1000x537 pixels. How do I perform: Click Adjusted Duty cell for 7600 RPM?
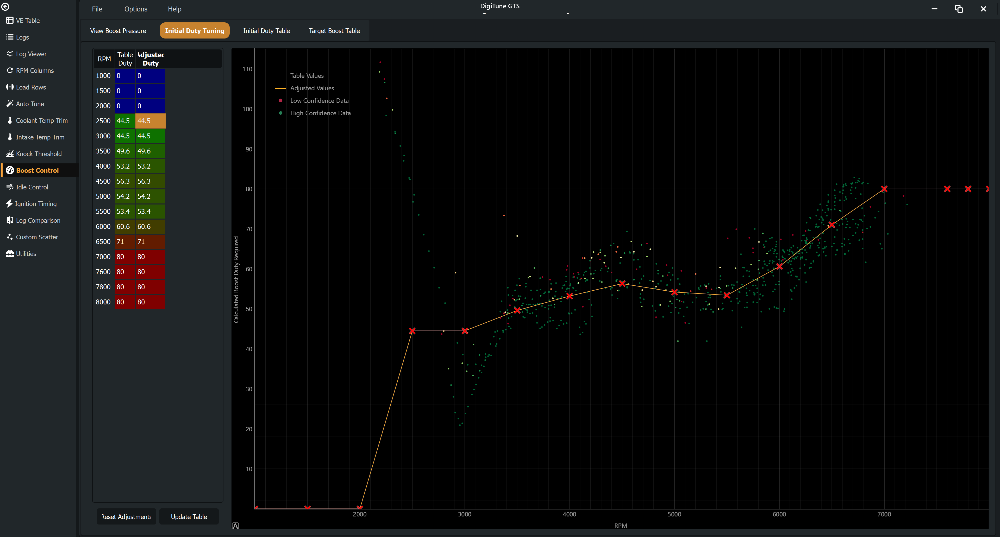[x=151, y=272]
